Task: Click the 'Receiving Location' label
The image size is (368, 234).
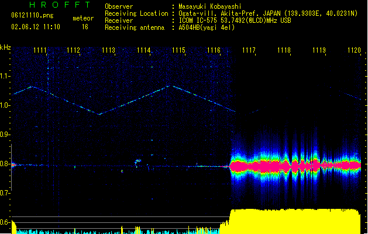Action: [x=136, y=13]
